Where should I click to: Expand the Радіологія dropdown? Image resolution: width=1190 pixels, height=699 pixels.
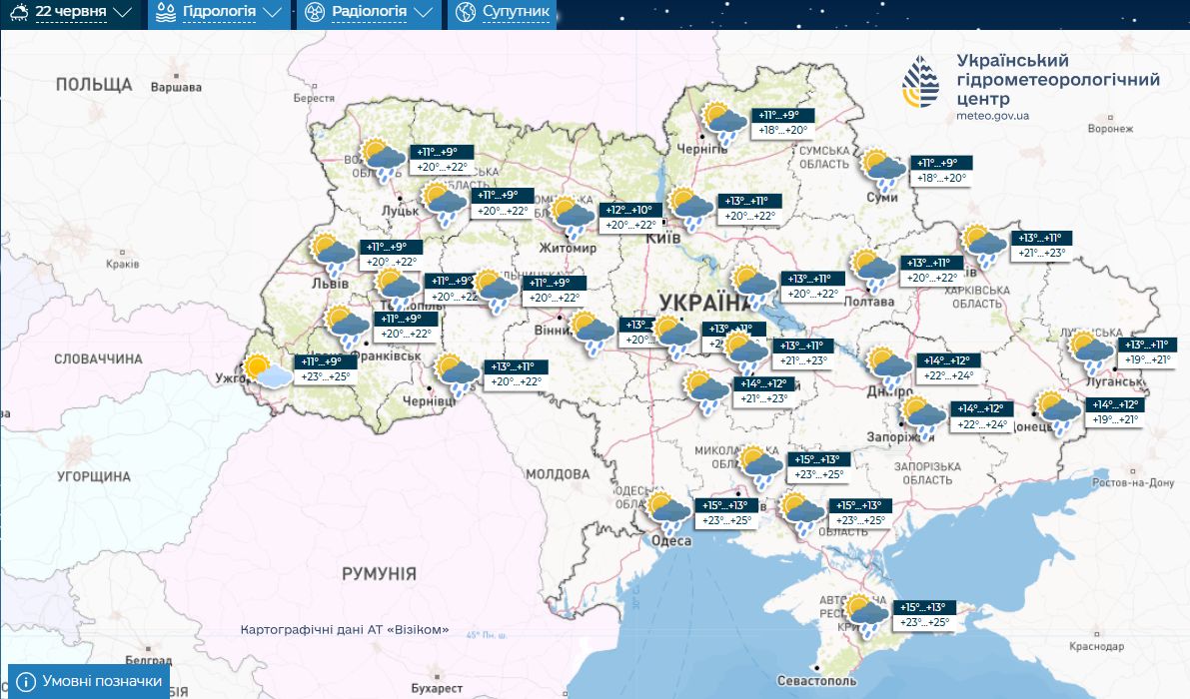(369, 13)
